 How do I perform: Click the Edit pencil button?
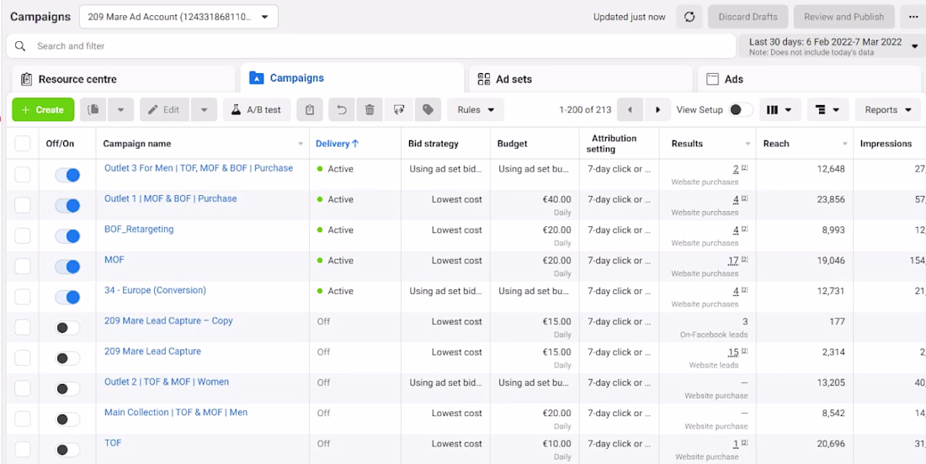pos(165,109)
